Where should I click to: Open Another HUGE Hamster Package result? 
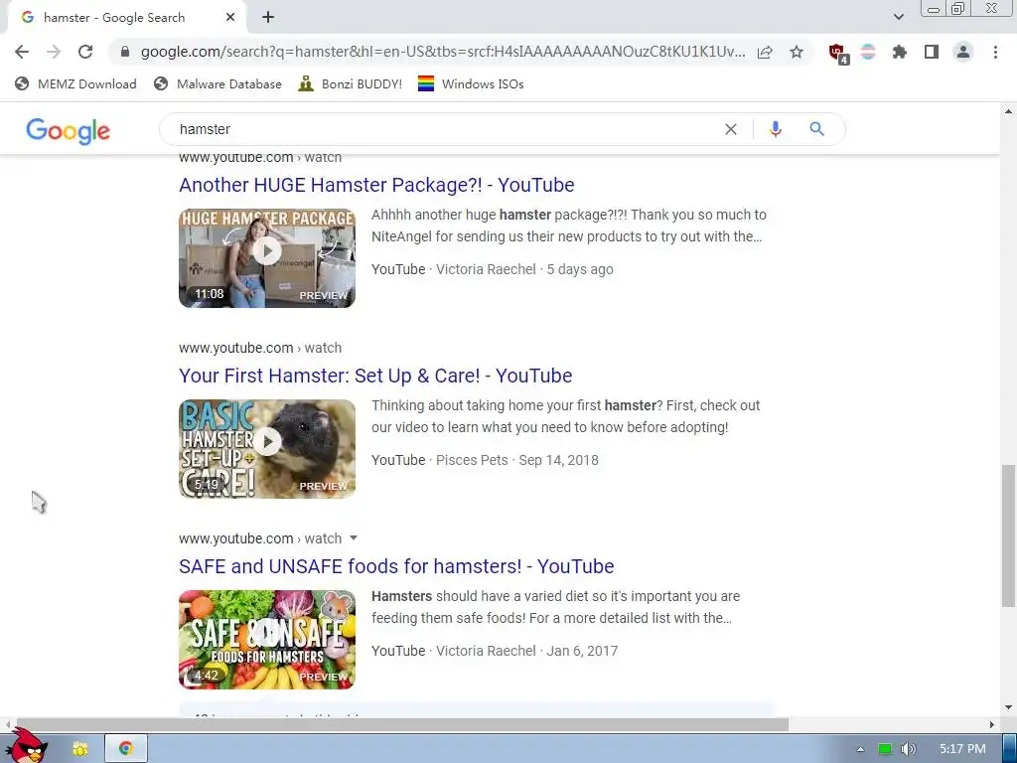[376, 185]
